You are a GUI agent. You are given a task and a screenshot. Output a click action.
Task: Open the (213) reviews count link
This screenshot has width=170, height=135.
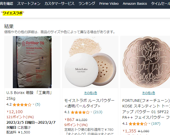click(x=98, y=112)
